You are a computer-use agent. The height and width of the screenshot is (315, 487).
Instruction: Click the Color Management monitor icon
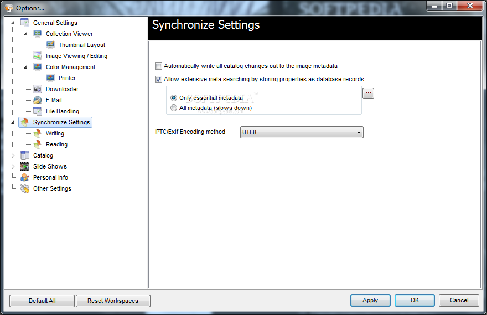tap(38, 67)
